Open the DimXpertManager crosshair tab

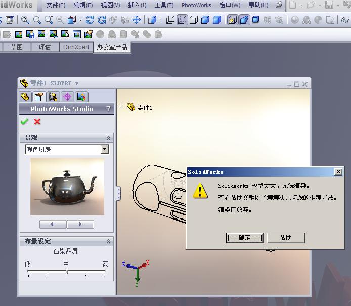pyautogui.click(x=67, y=97)
